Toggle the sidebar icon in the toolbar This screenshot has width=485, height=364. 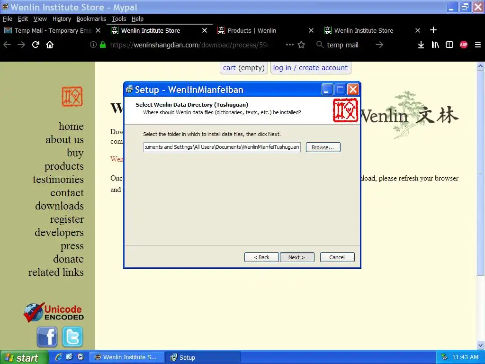449,45
